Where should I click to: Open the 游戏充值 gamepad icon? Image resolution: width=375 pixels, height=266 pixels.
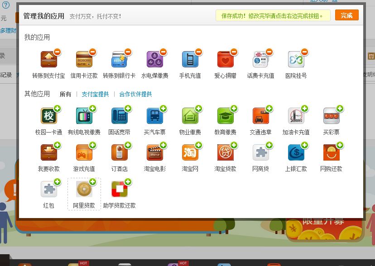click(x=84, y=152)
